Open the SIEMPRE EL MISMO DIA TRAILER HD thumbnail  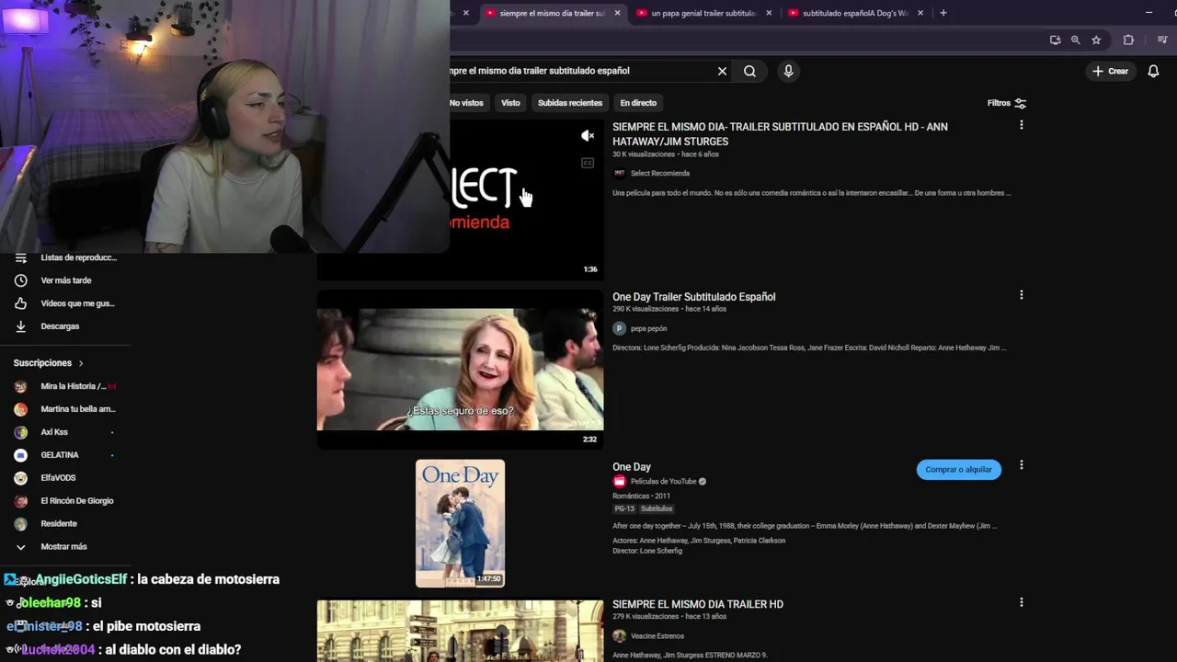[460, 631]
